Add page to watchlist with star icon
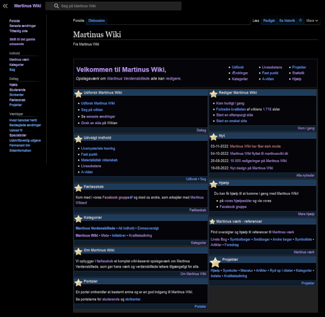The image size is (325, 317). pyautogui.click(x=301, y=20)
